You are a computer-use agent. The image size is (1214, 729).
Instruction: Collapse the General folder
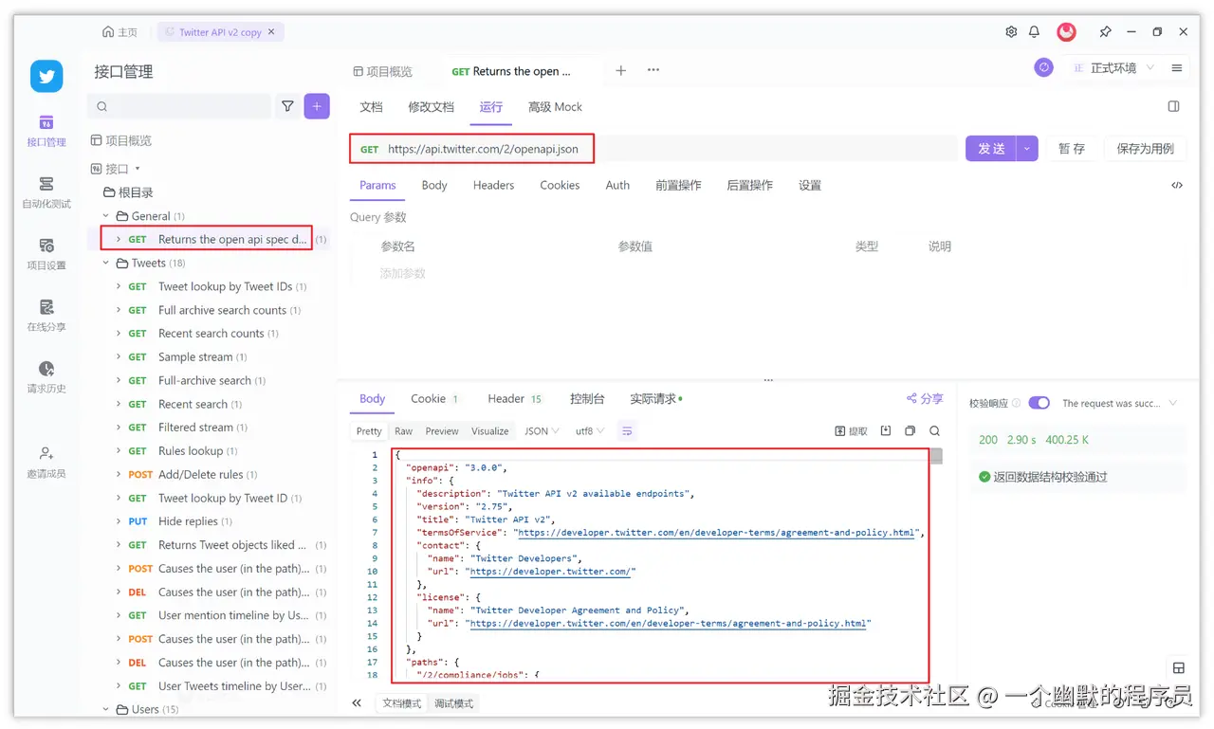106,216
